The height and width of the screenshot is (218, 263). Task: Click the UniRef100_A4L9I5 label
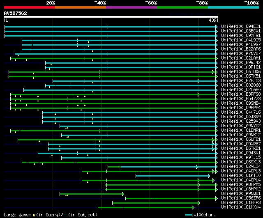[x=241, y=40]
